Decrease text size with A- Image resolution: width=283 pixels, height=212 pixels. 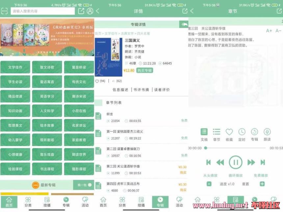278,31
